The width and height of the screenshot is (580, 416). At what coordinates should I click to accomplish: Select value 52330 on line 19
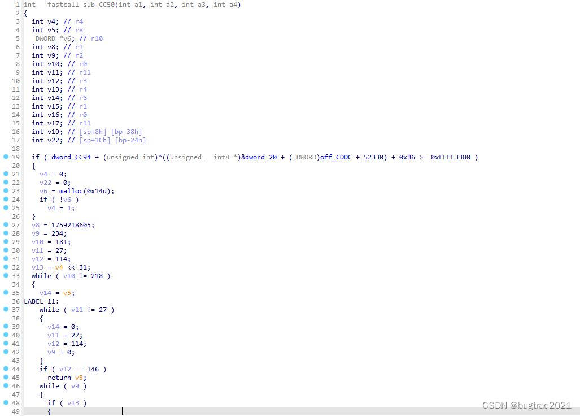373,157
